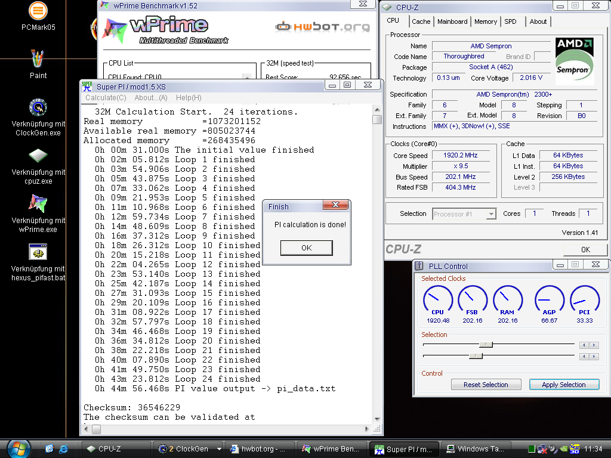Click the Super PI vertical scrollbar down arrow
This screenshot has width=611, height=458.
(x=377, y=419)
